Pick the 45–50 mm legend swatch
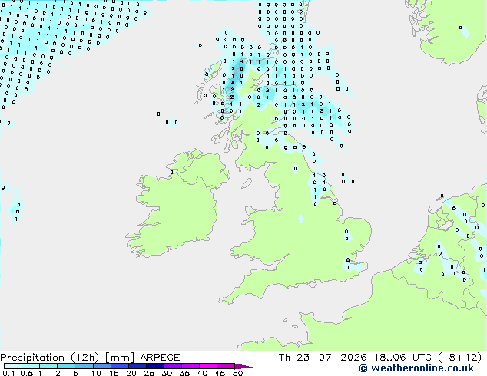Viewport: 487px width, 376px height. (x=226, y=366)
